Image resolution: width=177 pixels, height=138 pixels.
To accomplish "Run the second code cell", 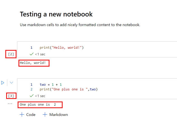I will click(3, 83).
